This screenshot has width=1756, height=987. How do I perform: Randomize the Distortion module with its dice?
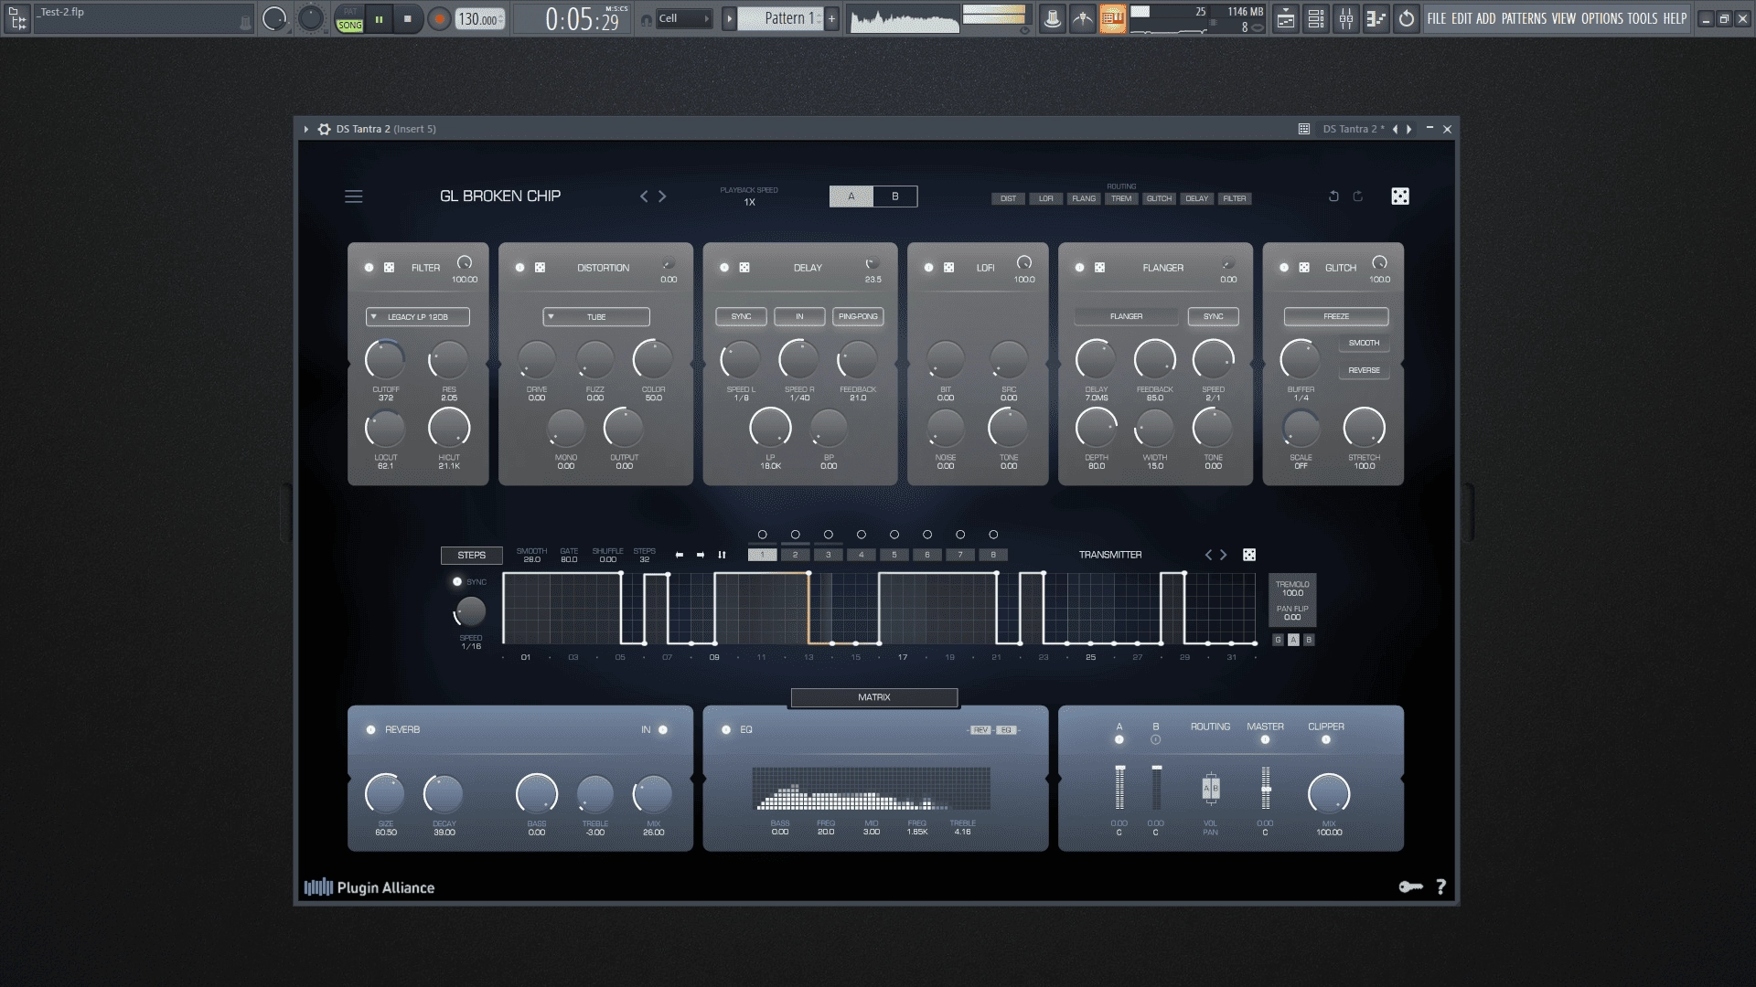(x=540, y=268)
